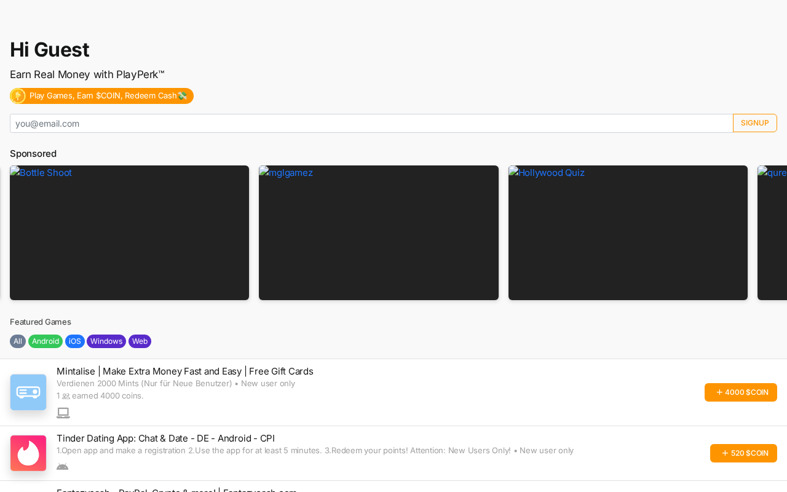Viewport: 787px width, 492px height.
Task: Open the mglgamez sponsored card
Action: tap(379, 232)
